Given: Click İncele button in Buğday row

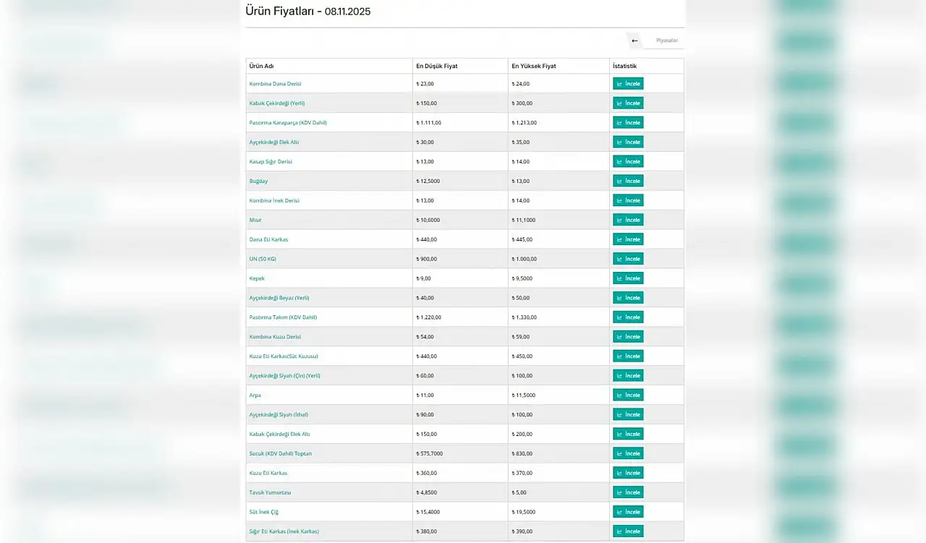Looking at the screenshot, I should (x=628, y=181).
